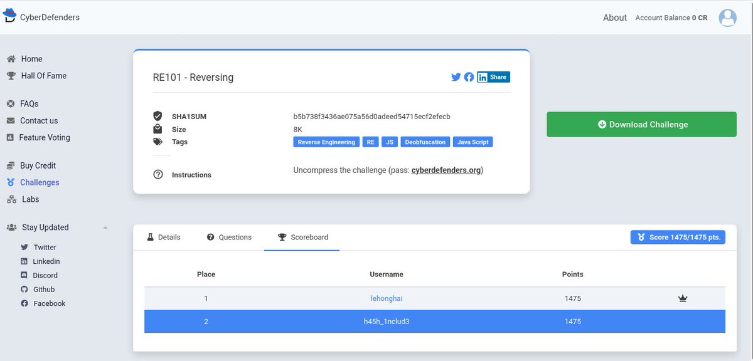Image resolution: width=753 pixels, height=361 pixels.
Task: Click the Home icon in the sidebar
Action: pos(11,58)
